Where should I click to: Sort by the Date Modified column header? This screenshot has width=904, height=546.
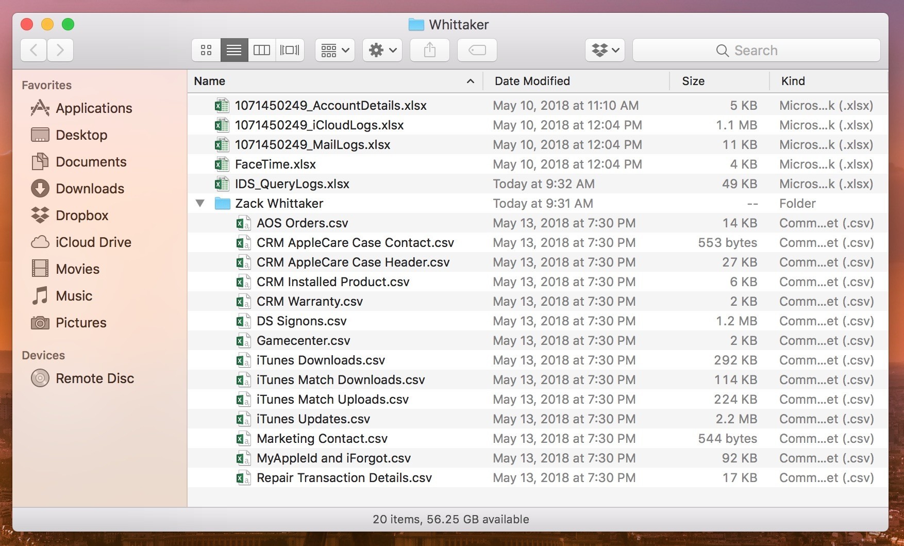point(576,81)
